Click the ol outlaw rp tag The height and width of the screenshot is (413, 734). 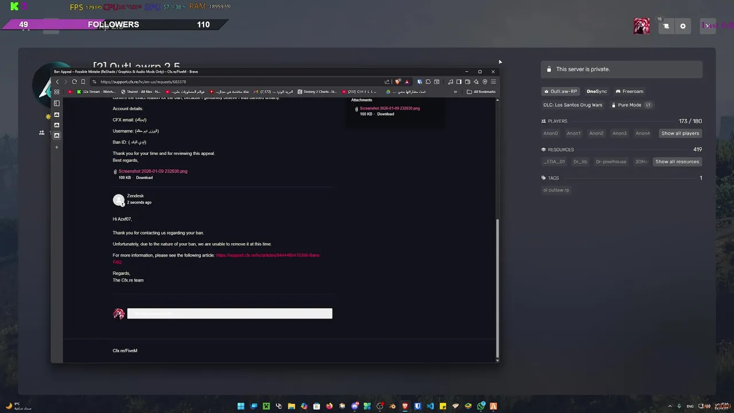point(556,190)
